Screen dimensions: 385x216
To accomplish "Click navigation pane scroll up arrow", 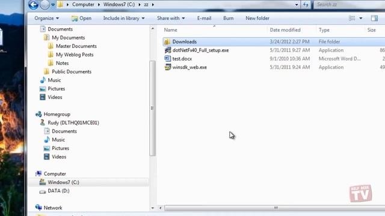I will (152, 29).
